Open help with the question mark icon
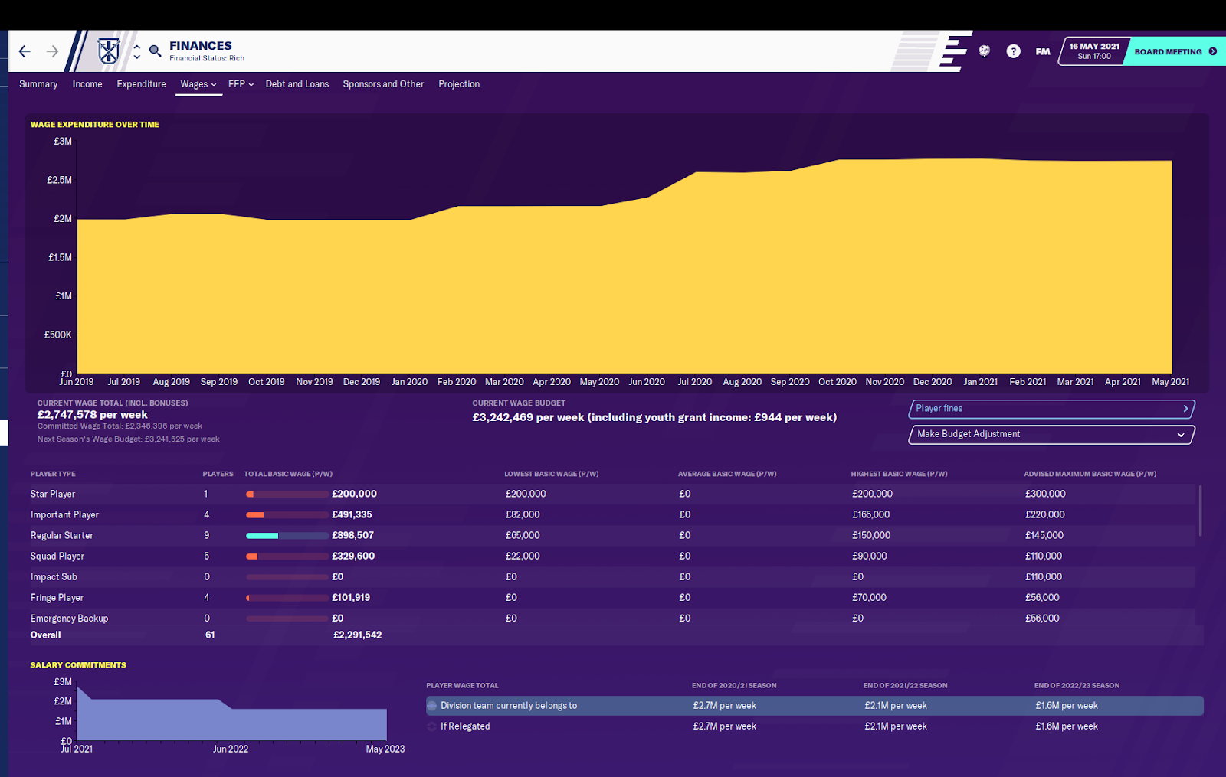This screenshot has width=1226, height=777. tap(1013, 51)
